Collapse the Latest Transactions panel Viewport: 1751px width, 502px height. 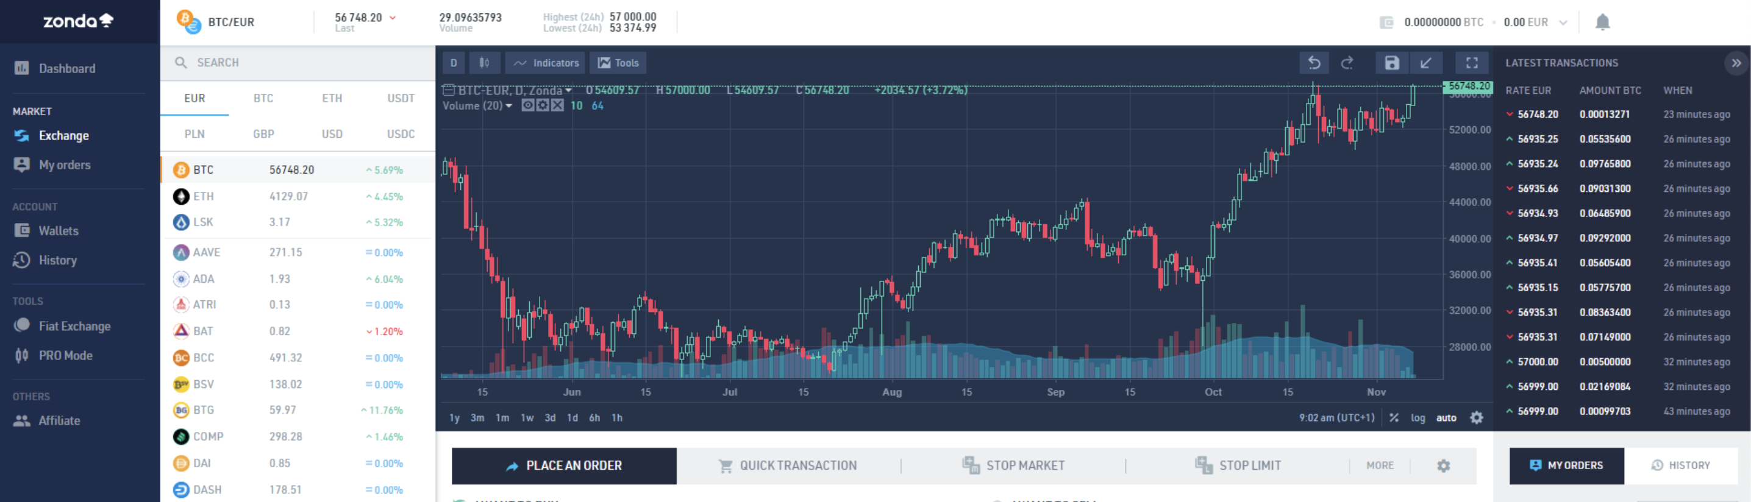pos(1736,63)
